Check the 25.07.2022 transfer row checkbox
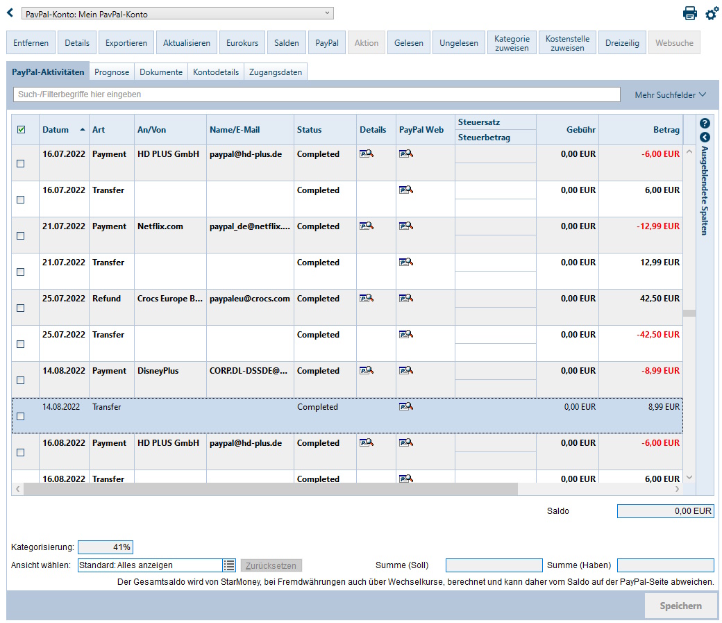 (21, 344)
